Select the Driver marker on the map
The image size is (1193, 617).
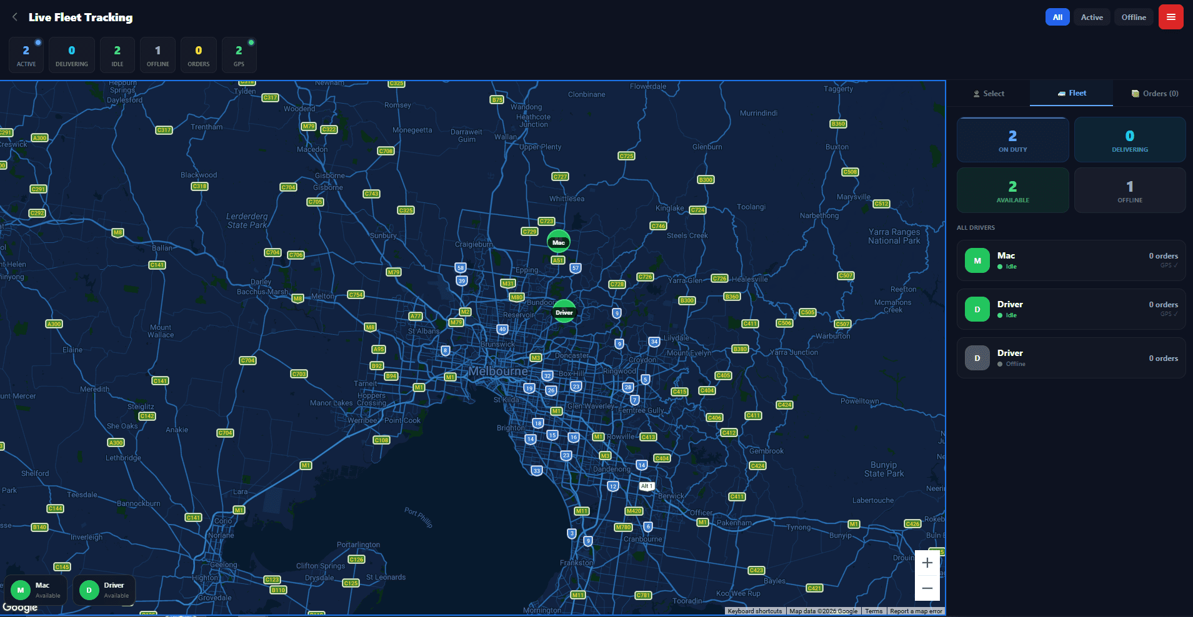click(x=564, y=311)
